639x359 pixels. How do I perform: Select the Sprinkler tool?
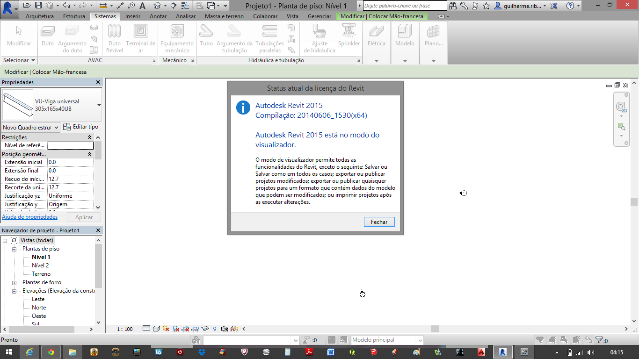[x=349, y=36]
